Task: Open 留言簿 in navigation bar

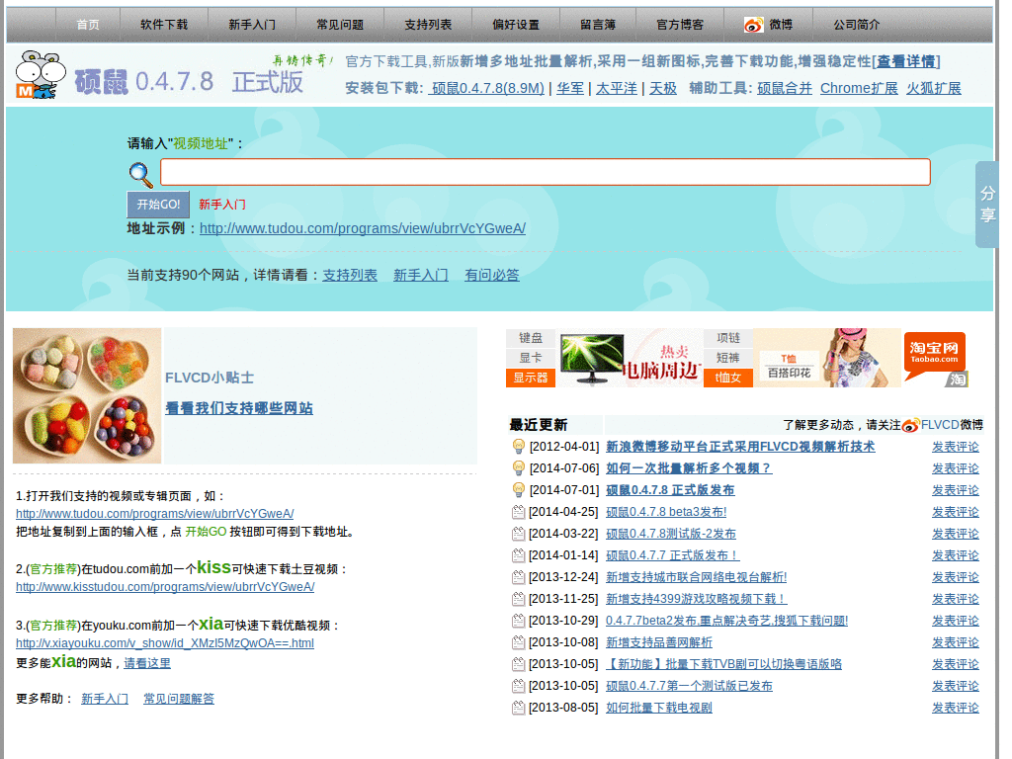Action: click(598, 25)
